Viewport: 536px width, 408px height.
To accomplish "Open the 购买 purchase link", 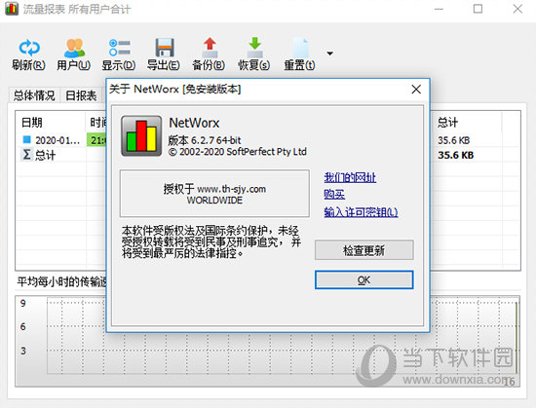I will point(334,195).
